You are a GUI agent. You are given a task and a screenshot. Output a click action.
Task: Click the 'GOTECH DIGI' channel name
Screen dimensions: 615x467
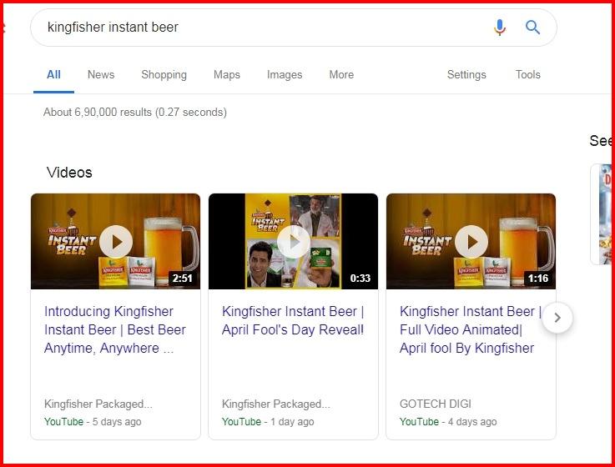[x=436, y=404]
